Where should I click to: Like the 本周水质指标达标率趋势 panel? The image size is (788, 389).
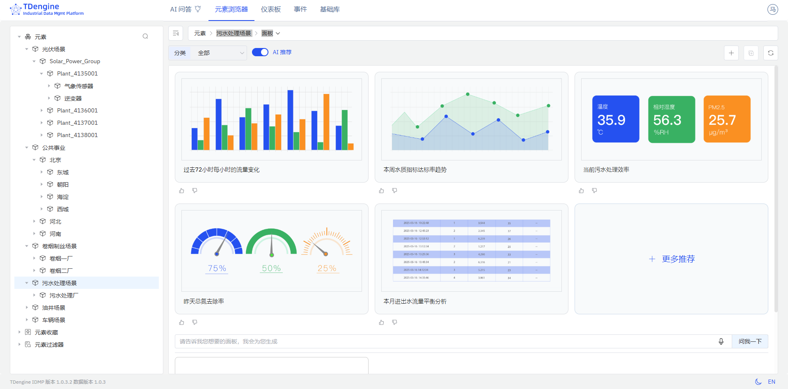pyautogui.click(x=382, y=191)
